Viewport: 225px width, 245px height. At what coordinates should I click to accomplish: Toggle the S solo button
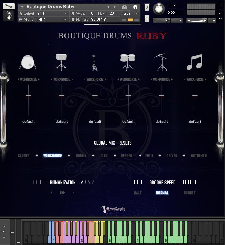click(x=147, y=7)
